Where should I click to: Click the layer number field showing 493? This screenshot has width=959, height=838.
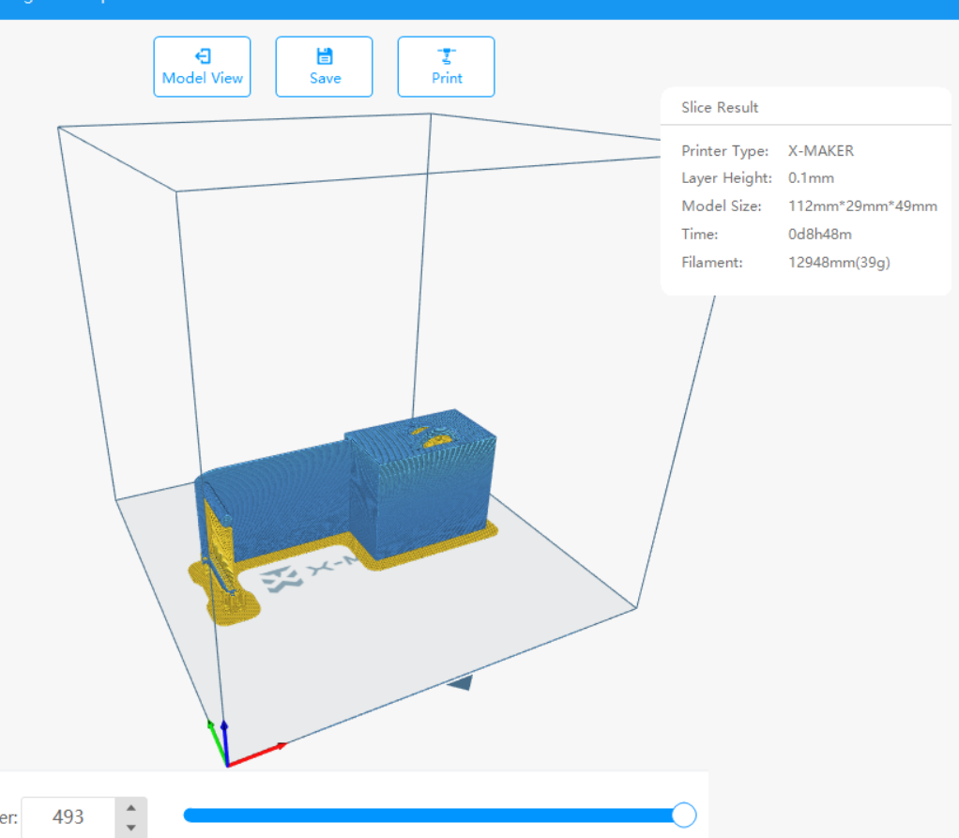pos(68,816)
